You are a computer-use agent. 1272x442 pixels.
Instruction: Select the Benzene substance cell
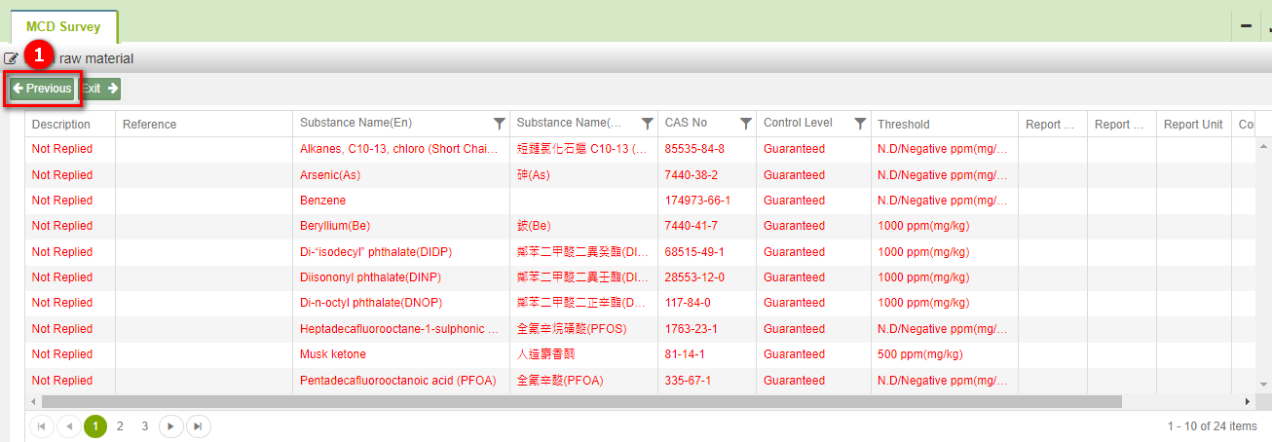(400, 201)
